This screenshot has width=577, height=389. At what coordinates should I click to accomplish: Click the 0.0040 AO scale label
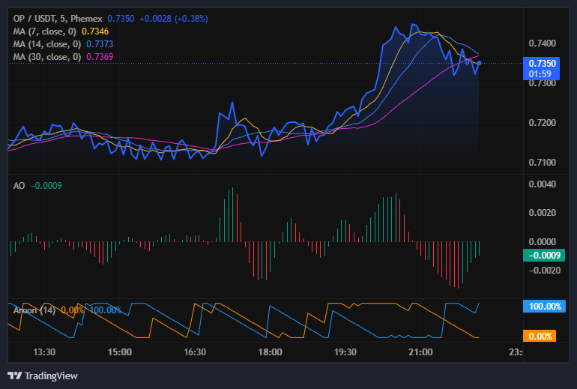[x=542, y=184]
